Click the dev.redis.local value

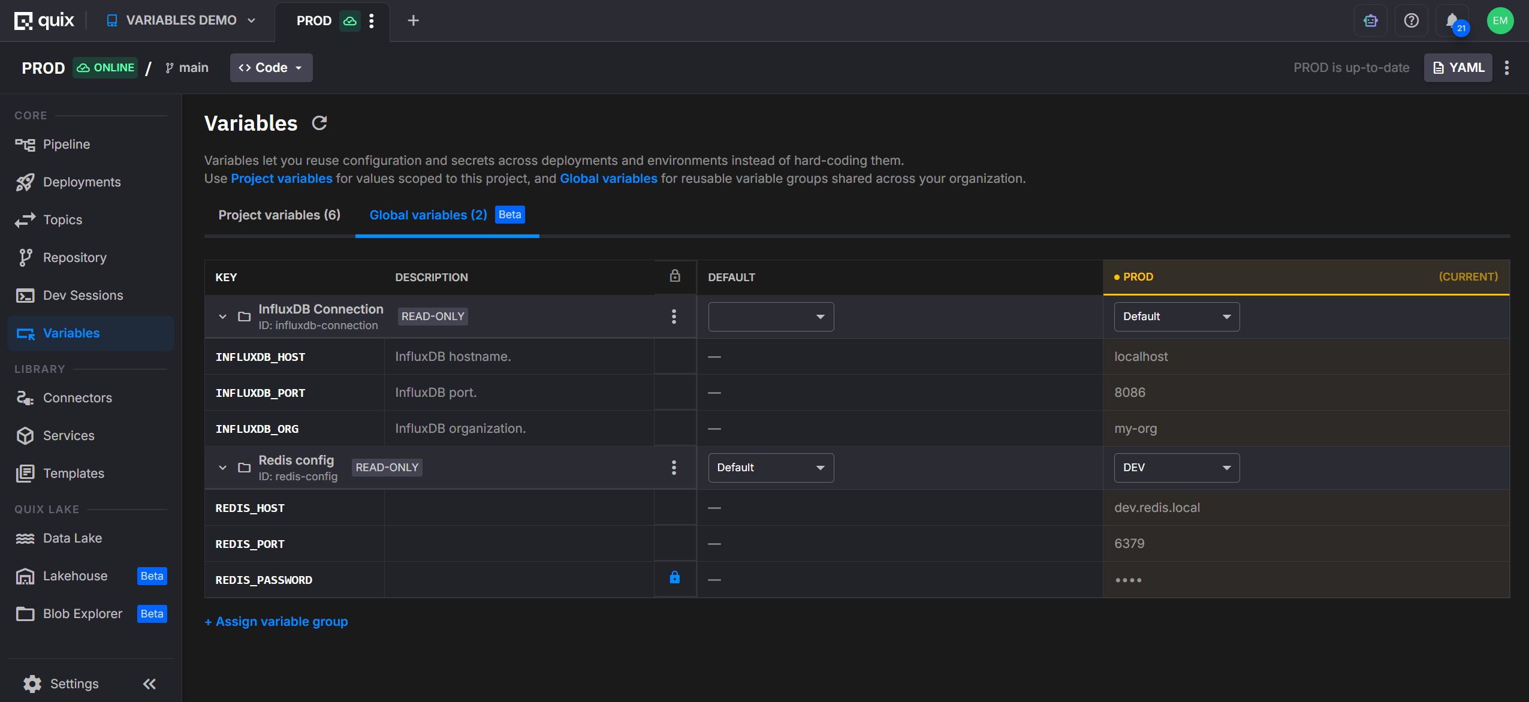click(x=1157, y=508)
